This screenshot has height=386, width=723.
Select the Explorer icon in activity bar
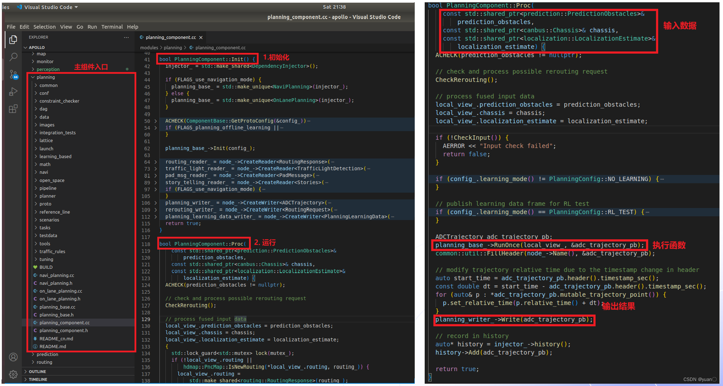click(x=13, y=39)
